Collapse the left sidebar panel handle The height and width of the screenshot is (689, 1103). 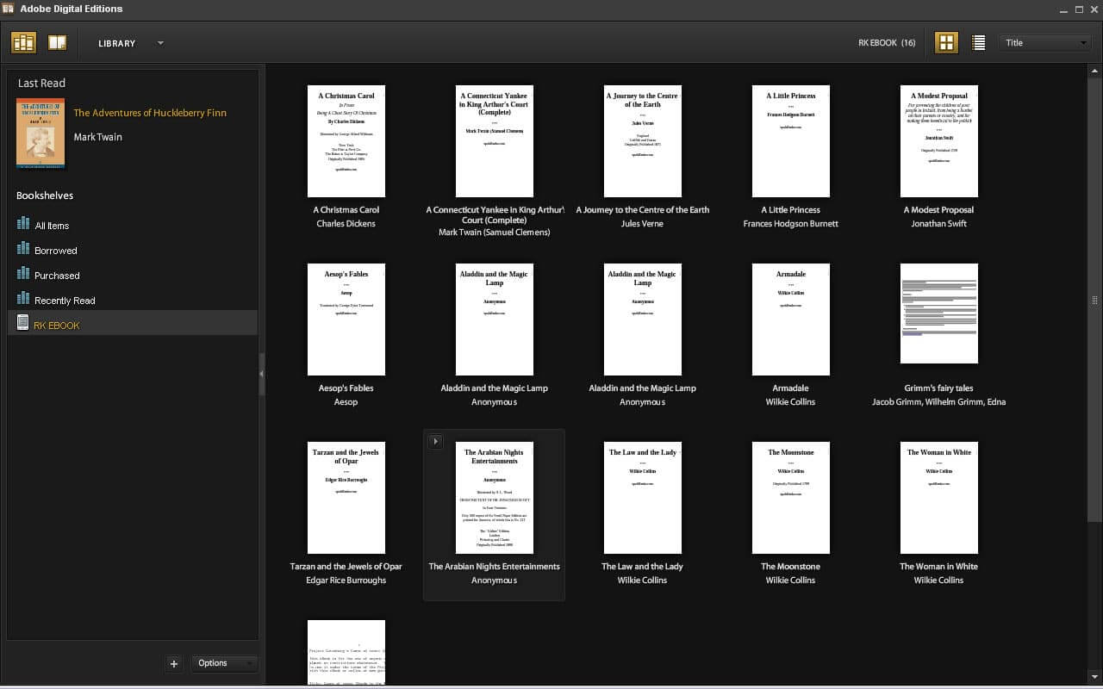coord(262,373)
